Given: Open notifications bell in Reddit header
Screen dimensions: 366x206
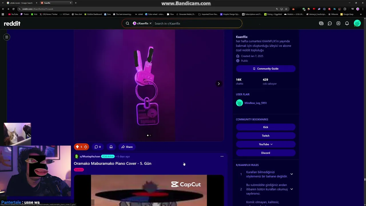Looking at the screenshot, I should coord(347,23).
